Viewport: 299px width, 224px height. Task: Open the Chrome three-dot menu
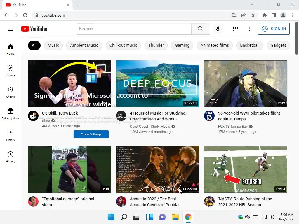tap(293, 15)
